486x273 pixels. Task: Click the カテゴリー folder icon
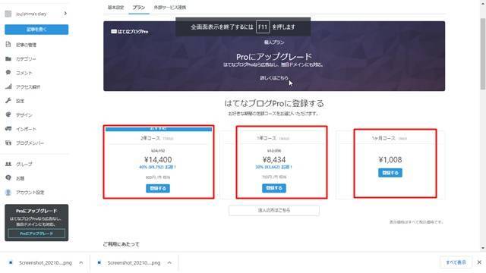point(8,58)
